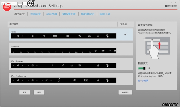Click the brightness icon in Web Browser row

tap(33, 65)
